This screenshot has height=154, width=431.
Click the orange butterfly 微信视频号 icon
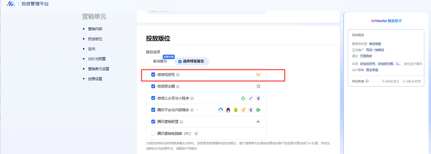[258, 75]
